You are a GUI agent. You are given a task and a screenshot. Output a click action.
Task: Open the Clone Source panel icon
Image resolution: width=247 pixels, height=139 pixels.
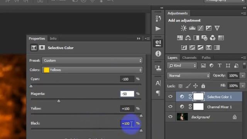point(158,68)
